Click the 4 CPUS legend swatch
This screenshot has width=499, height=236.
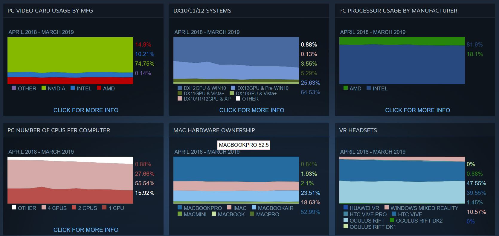tap(44, 208)
